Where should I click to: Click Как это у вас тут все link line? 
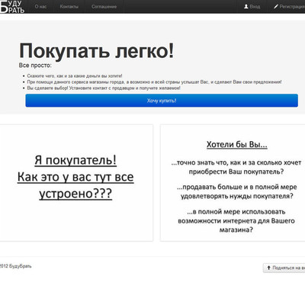point(75,177)
